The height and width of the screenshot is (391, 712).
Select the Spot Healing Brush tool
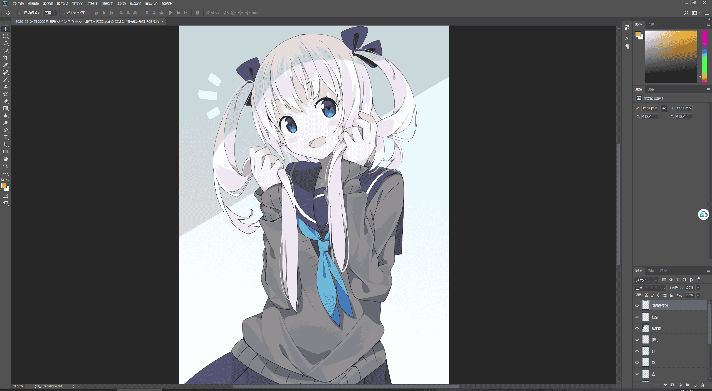point(6,72)
